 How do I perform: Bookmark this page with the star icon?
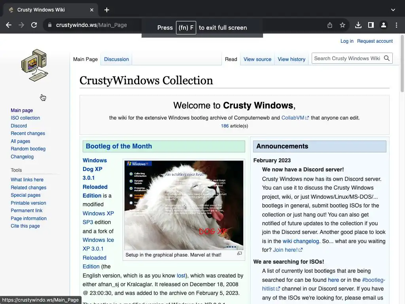tap(343, 25)
